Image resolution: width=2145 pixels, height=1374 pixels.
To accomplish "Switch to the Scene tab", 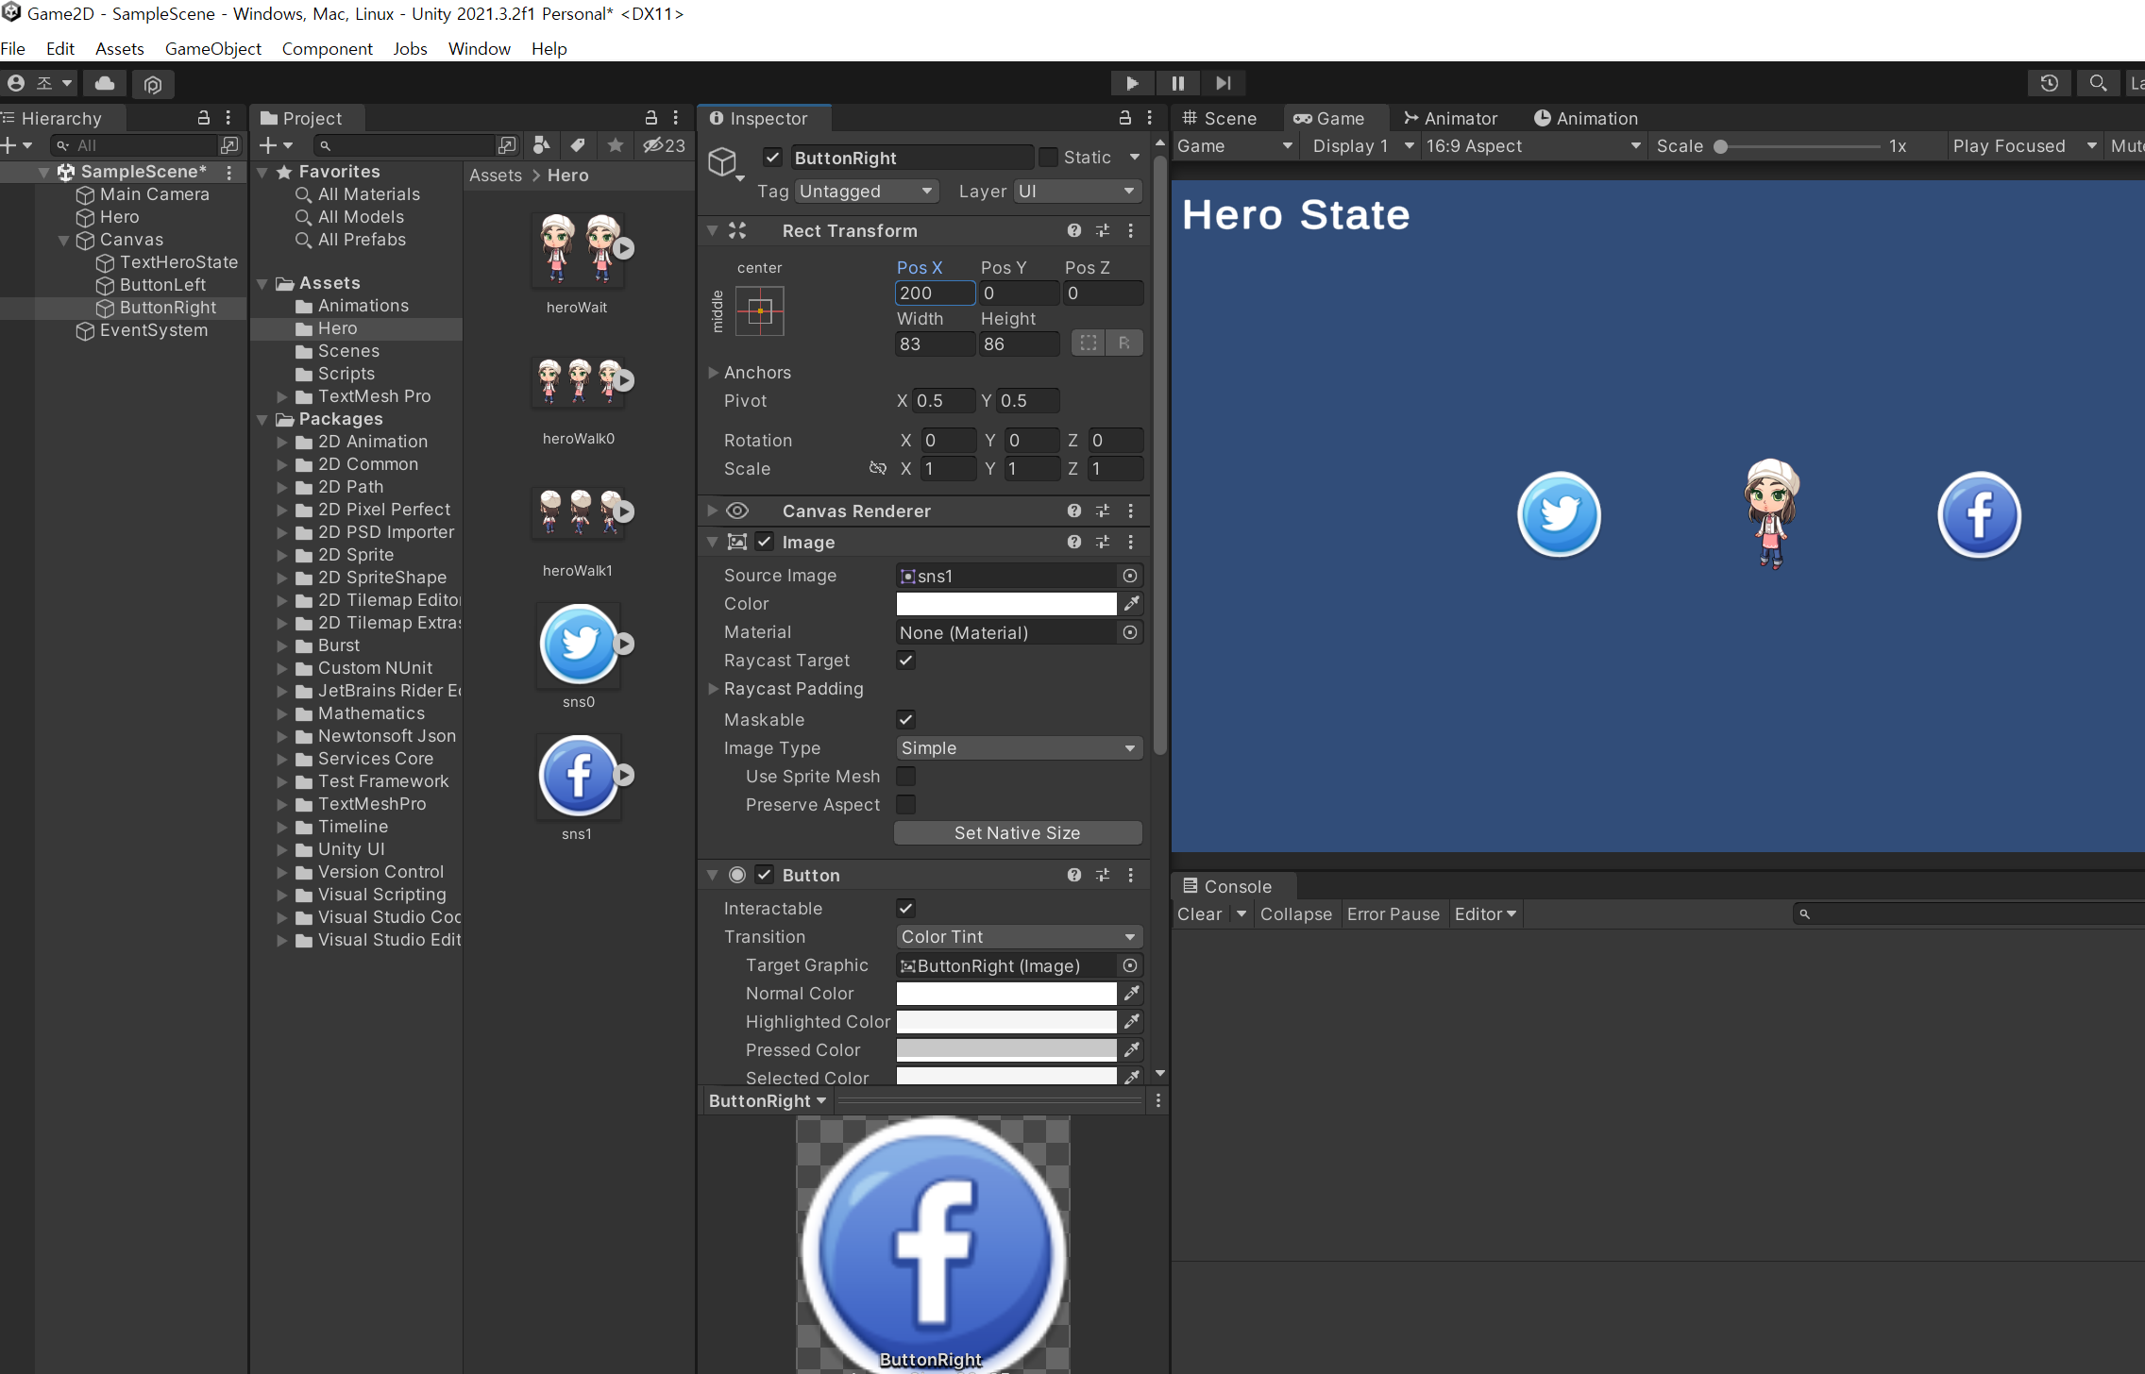I will (x=1220, y=118).
